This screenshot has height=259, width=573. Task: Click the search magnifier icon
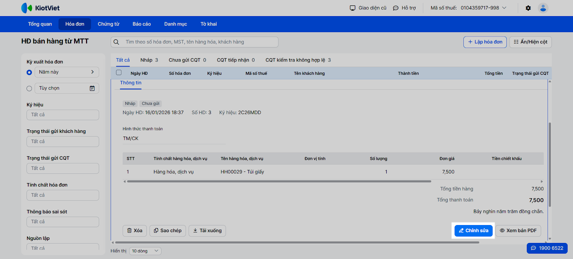tap(116, 42)
